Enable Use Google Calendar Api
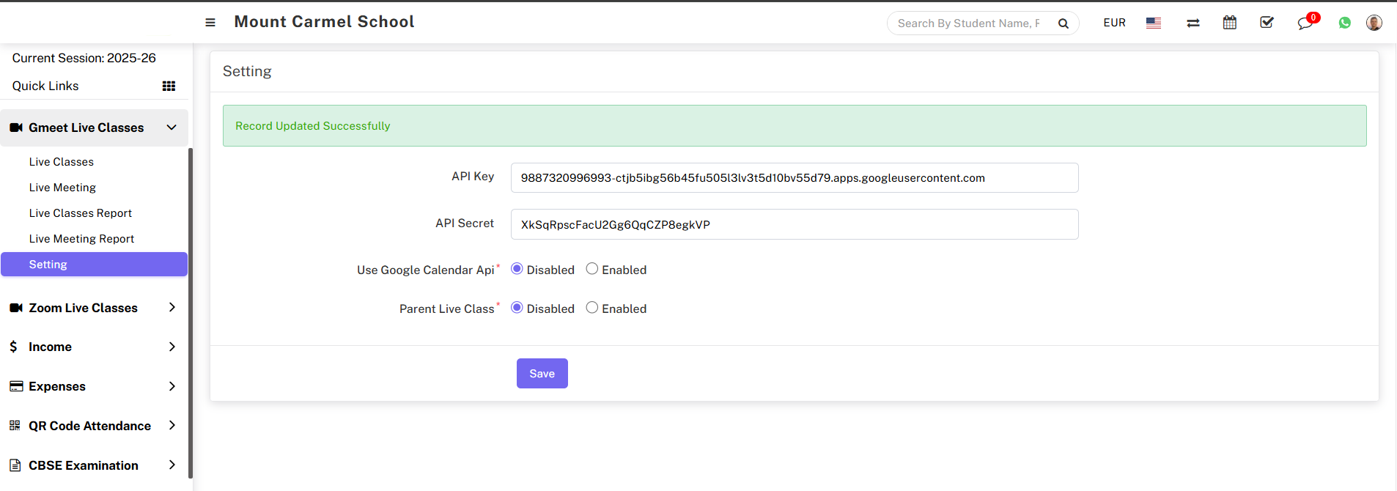 coord(592,269)
